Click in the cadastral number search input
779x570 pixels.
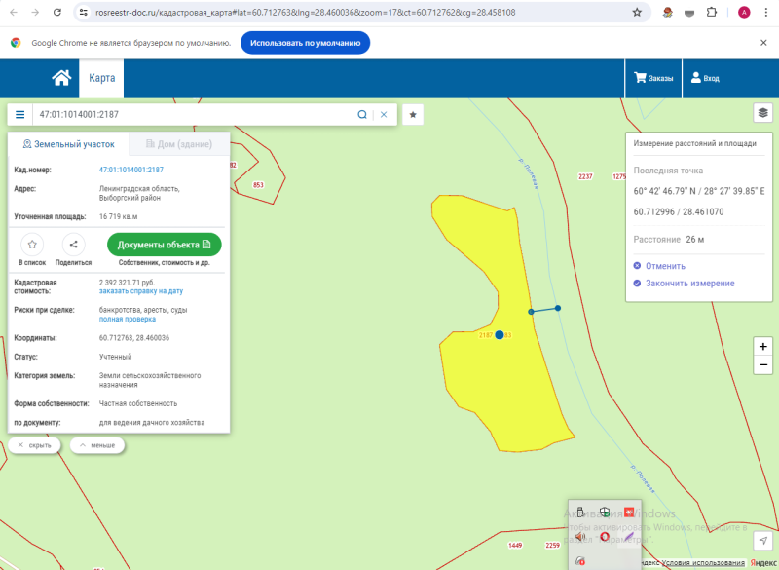[194, 115]
